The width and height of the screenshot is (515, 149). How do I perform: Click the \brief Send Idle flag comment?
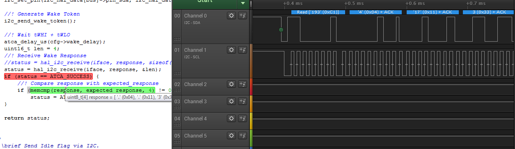point(50,146)
